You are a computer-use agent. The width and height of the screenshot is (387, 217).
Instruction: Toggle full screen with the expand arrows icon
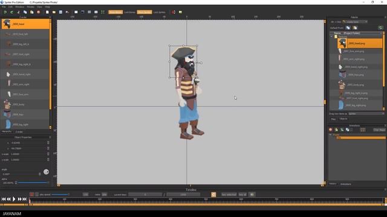103,12
